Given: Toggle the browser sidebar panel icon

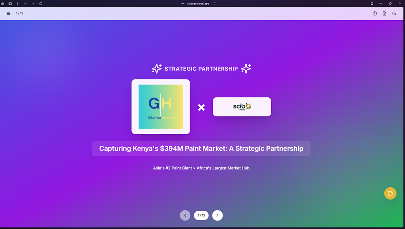Looking at the screenshot, I should click(10, 4).
